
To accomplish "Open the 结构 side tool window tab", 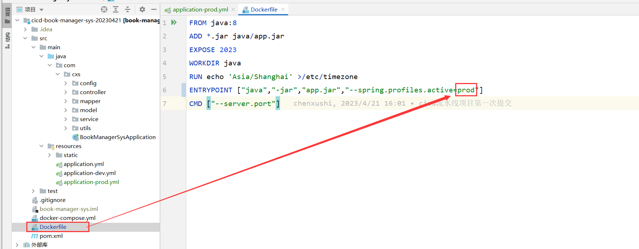I will pos(7,40).
